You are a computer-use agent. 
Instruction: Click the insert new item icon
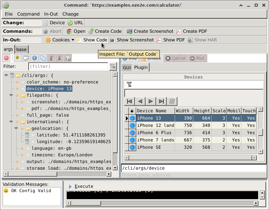tap(68, 58)
